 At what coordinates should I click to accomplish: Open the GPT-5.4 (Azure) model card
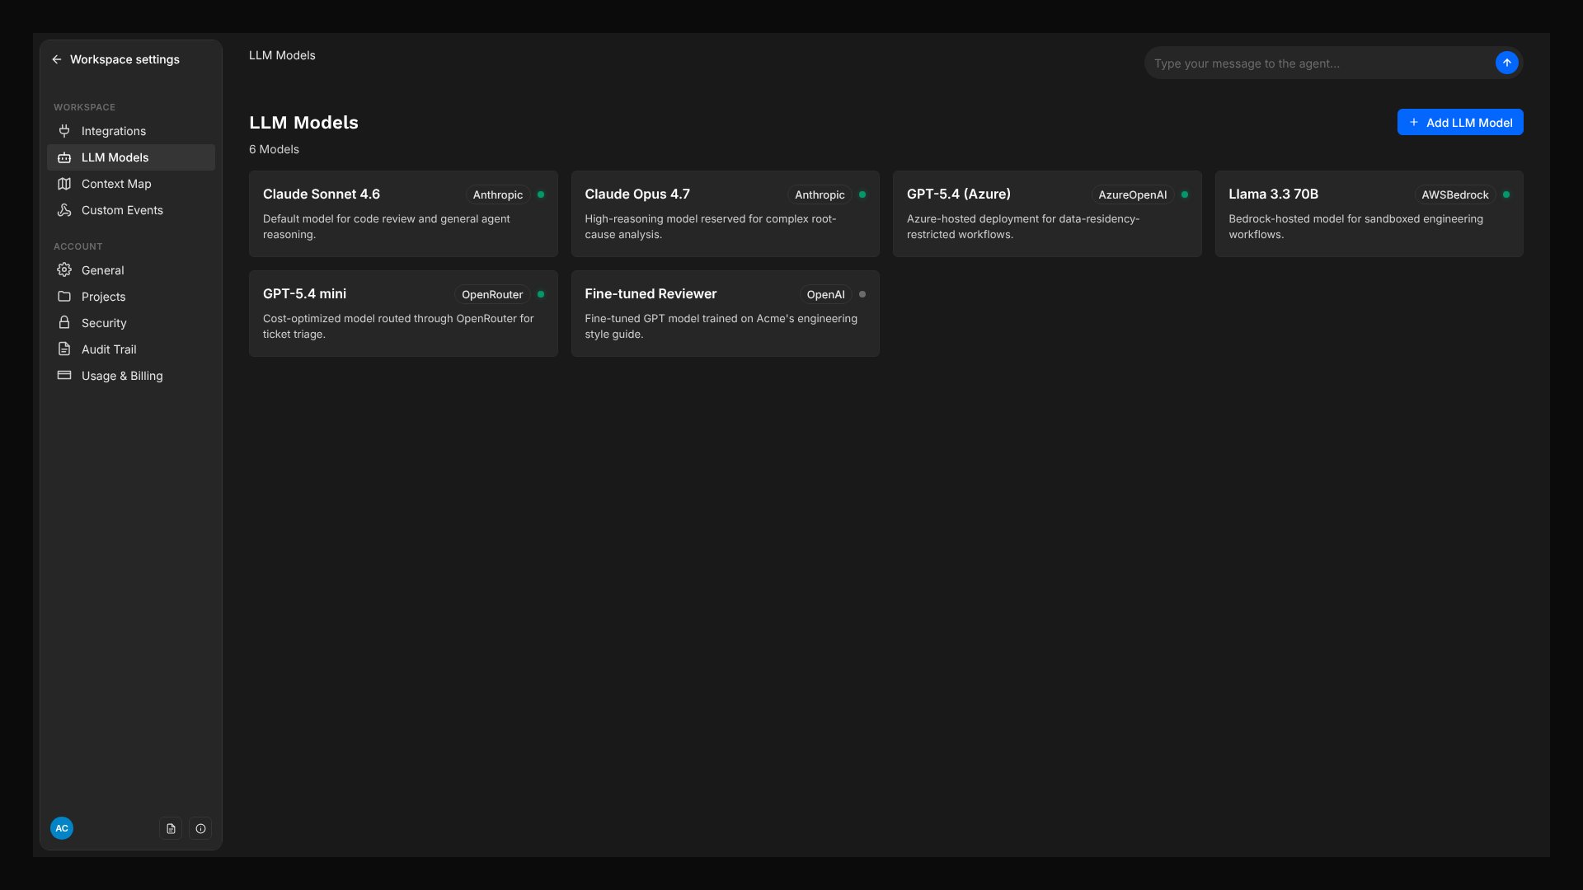pyautogui.click(x=1047, y=213)
